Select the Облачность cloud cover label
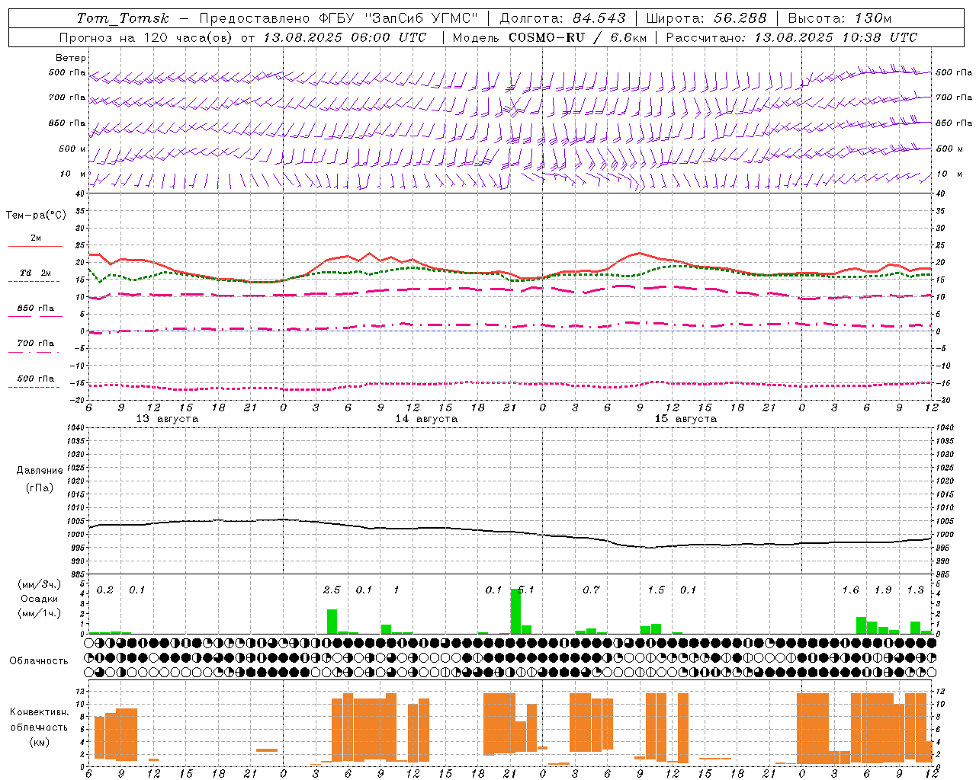976x780 pixels. [39, 660]
